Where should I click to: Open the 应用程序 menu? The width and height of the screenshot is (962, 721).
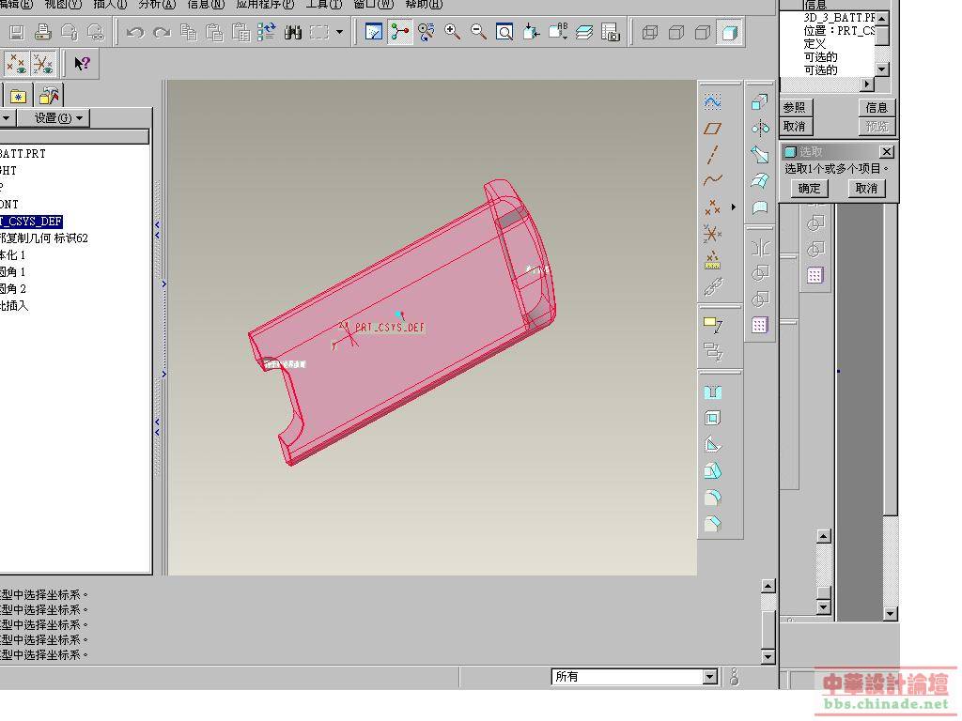click(x=264, y=5)
